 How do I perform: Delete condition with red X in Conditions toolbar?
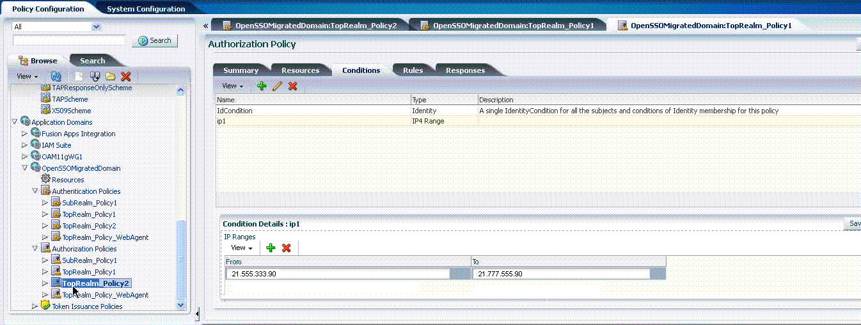[x=293, y=86]
